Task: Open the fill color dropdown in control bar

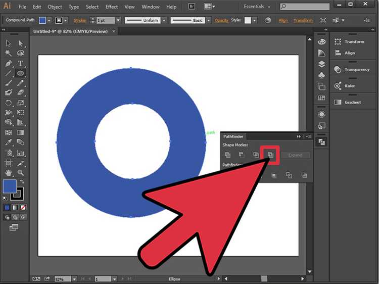Action: click(49, 20)
